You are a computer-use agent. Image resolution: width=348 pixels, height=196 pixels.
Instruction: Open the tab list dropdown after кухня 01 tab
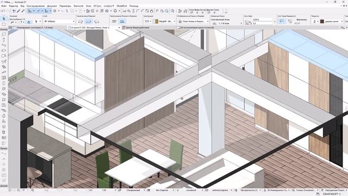click(119, 28)
